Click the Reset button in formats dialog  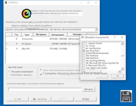click(102, 76)
